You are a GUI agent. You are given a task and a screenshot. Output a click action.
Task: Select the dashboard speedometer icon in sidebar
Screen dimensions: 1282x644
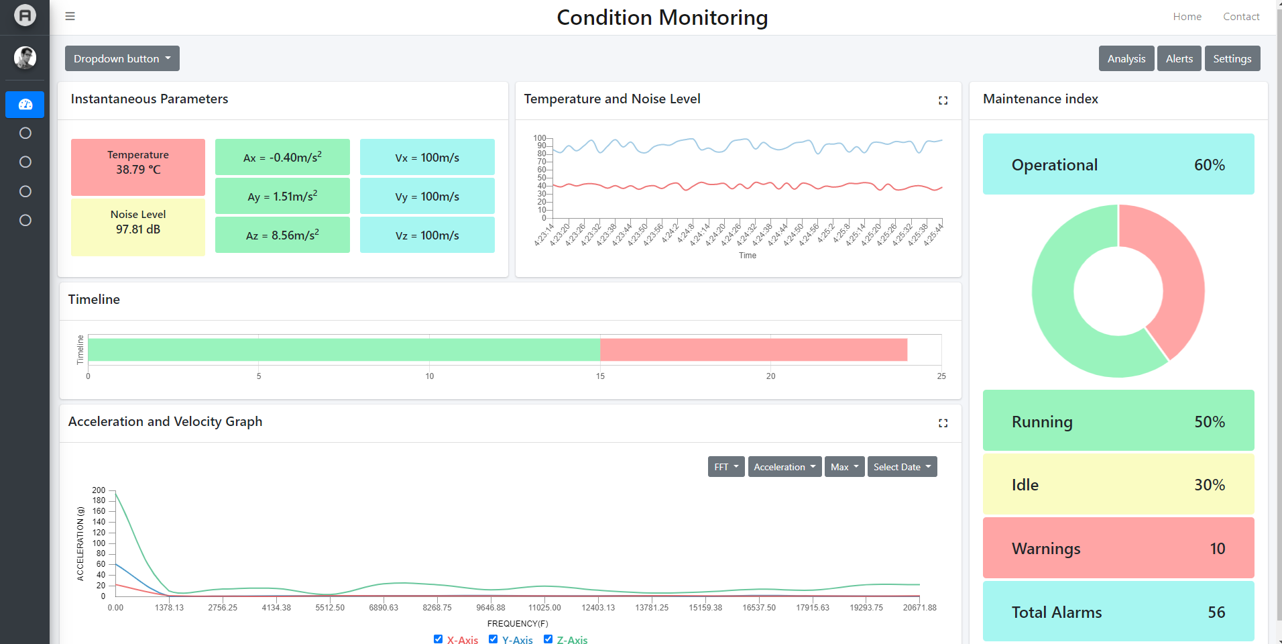(x=25, y=105)
